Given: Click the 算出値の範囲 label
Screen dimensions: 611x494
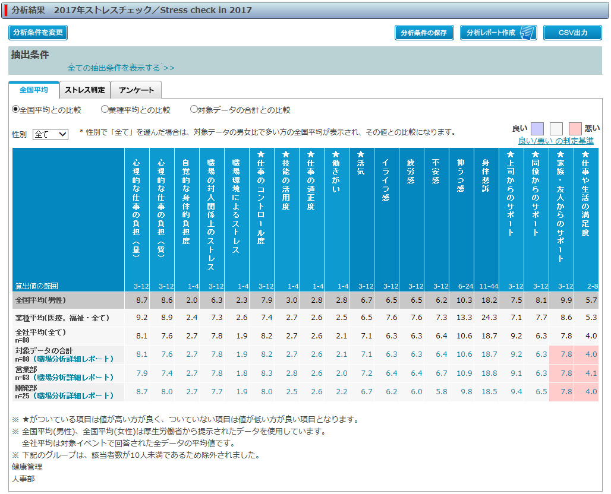Looking at the screenshot, I should (37, 286).
